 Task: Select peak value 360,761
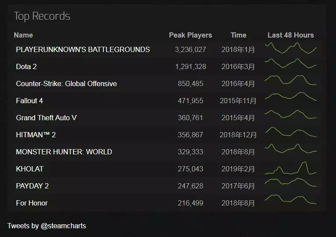[x=191, y=118]
